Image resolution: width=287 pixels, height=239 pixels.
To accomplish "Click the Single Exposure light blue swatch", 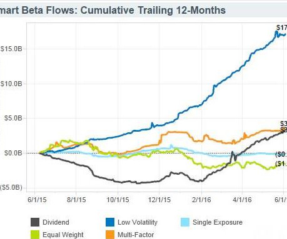I will click(x=185, y=222).
